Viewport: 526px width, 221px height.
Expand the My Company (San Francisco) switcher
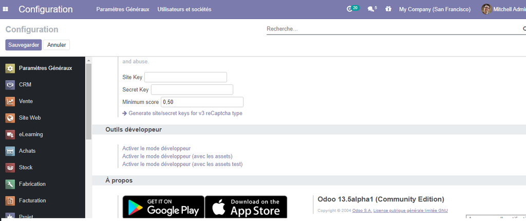(x=435, y=9)
